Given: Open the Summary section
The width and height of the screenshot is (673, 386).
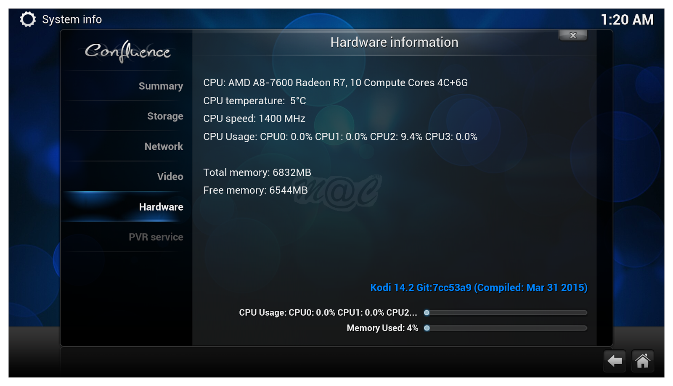Looking at the screenshot, I should click(x=161, y=86).
